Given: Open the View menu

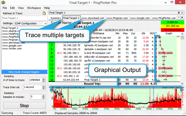Looking at the screenshot, I should tap(21, 8).
